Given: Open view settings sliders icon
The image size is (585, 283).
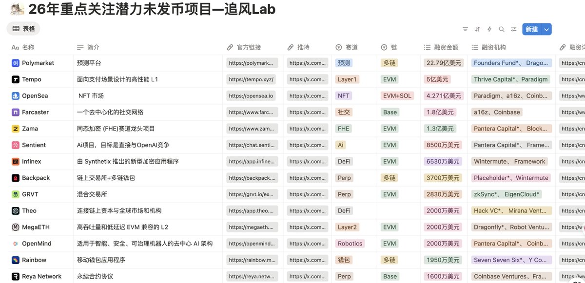Looking at the screenshot, I should (514, 29).
